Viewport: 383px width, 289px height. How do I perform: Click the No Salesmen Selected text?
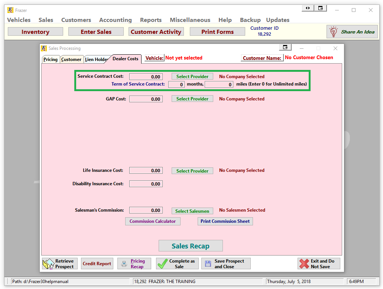point(242,210)
